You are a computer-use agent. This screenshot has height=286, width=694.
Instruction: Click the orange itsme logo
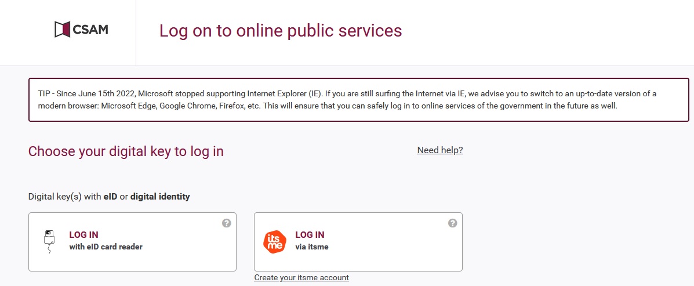275,242
